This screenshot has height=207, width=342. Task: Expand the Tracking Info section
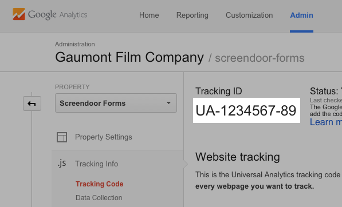[x=96, y=164]
